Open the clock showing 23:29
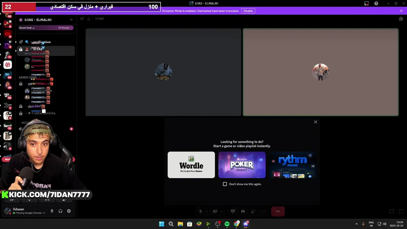 [397, 224]
